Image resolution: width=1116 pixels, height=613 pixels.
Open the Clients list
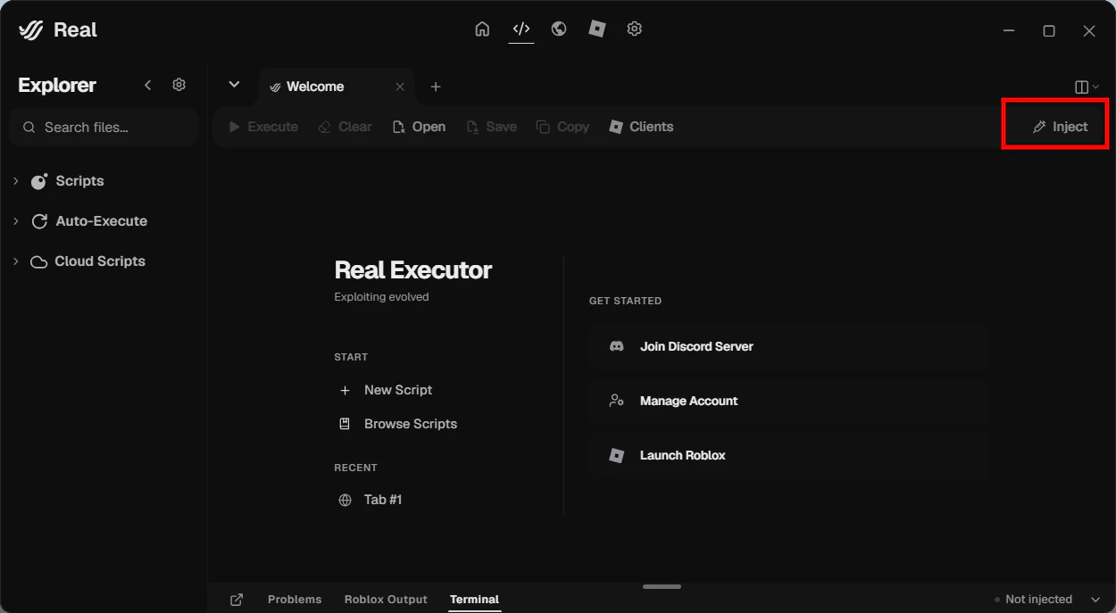[641, 127]
